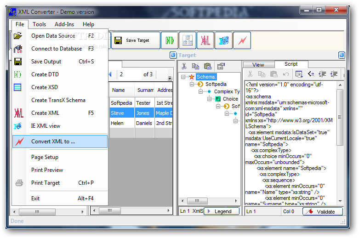
Task: Click the red XML toolbar icon
Action: pos(205,40)
